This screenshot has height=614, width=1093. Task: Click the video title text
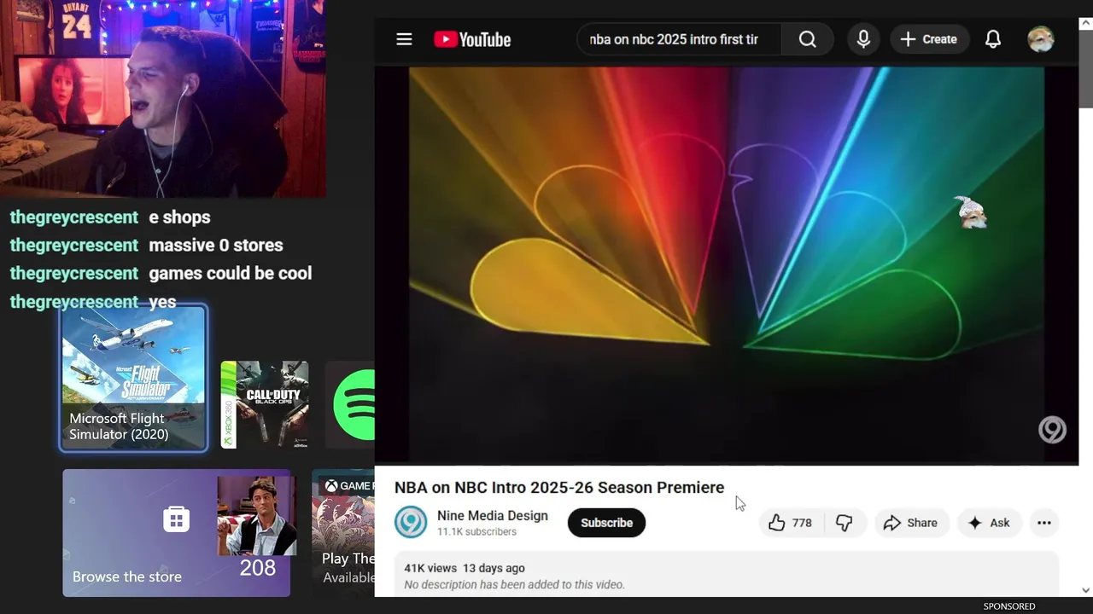click(559, 488)
